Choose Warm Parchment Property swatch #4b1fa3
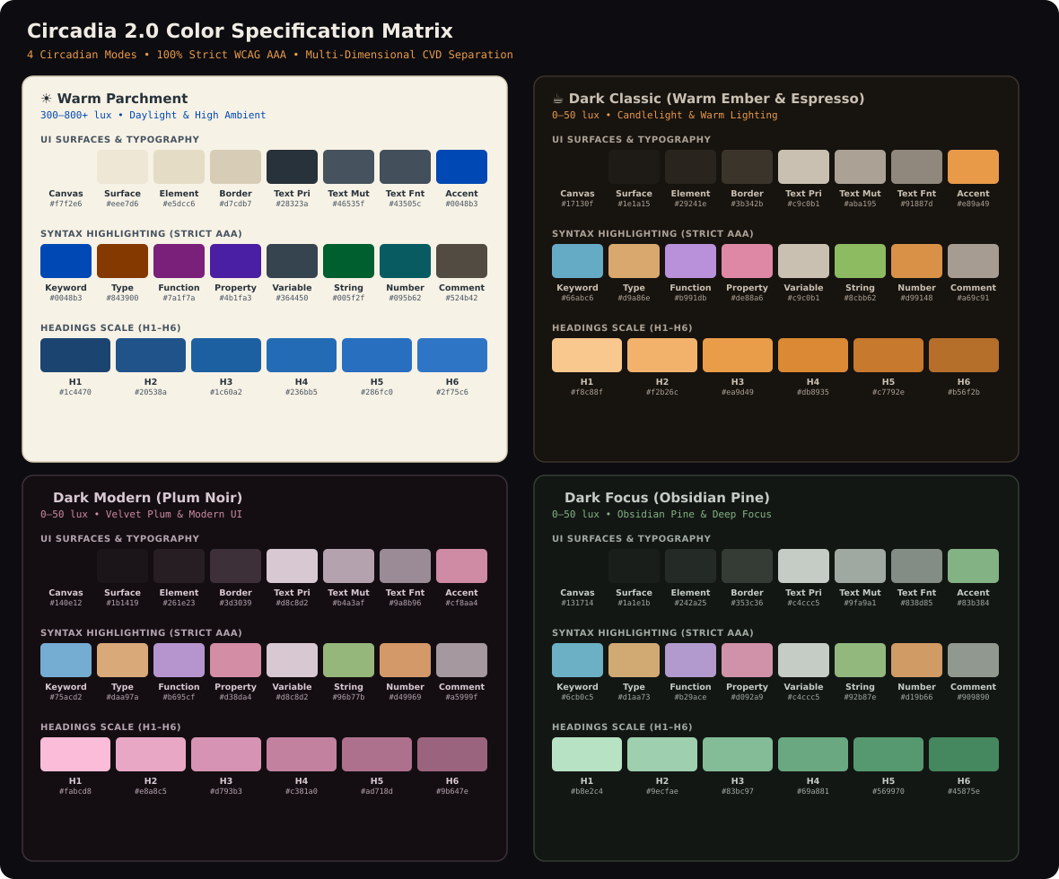The height and width of the screenshot is (879, 1059). [x=235, y=261]
